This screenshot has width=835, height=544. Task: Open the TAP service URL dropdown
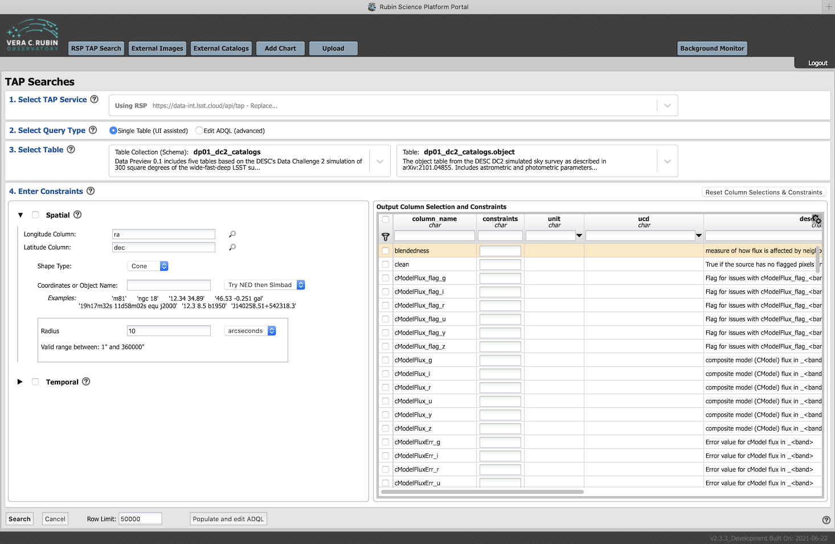(x=668, y=105)
